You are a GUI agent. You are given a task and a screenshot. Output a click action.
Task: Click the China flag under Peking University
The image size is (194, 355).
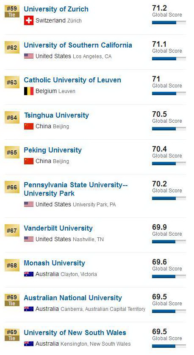[x=29, y=161]
